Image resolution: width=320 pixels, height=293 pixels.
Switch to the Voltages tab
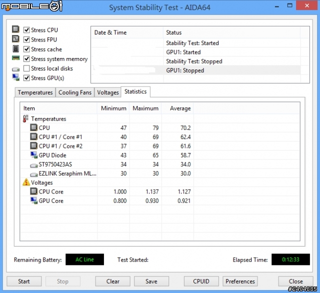click(108, 92)
